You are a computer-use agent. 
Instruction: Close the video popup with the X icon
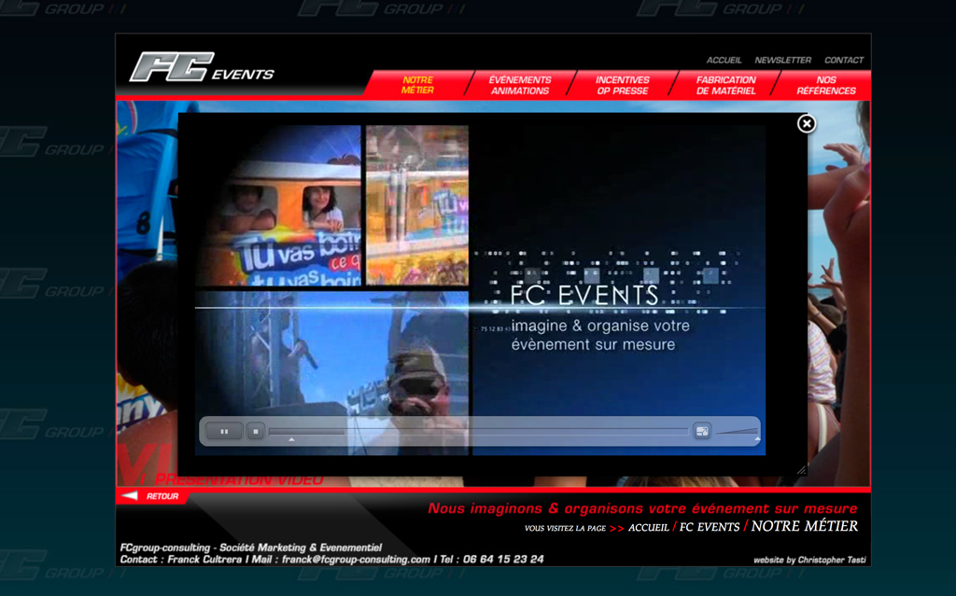pyautogui.click(x=807, y=123)
